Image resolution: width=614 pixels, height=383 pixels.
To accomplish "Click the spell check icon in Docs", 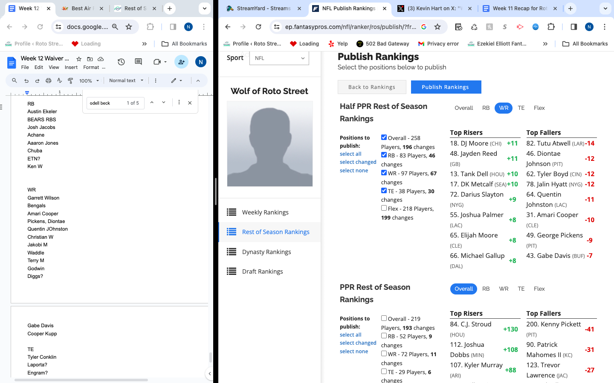I will [x=59, y=80].
